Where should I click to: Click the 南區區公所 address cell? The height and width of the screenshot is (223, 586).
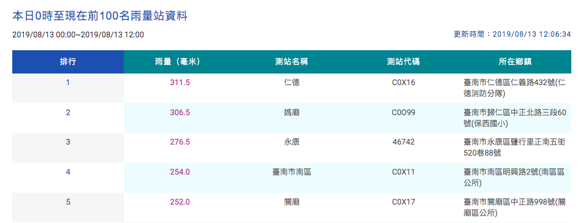pos(515,178)
